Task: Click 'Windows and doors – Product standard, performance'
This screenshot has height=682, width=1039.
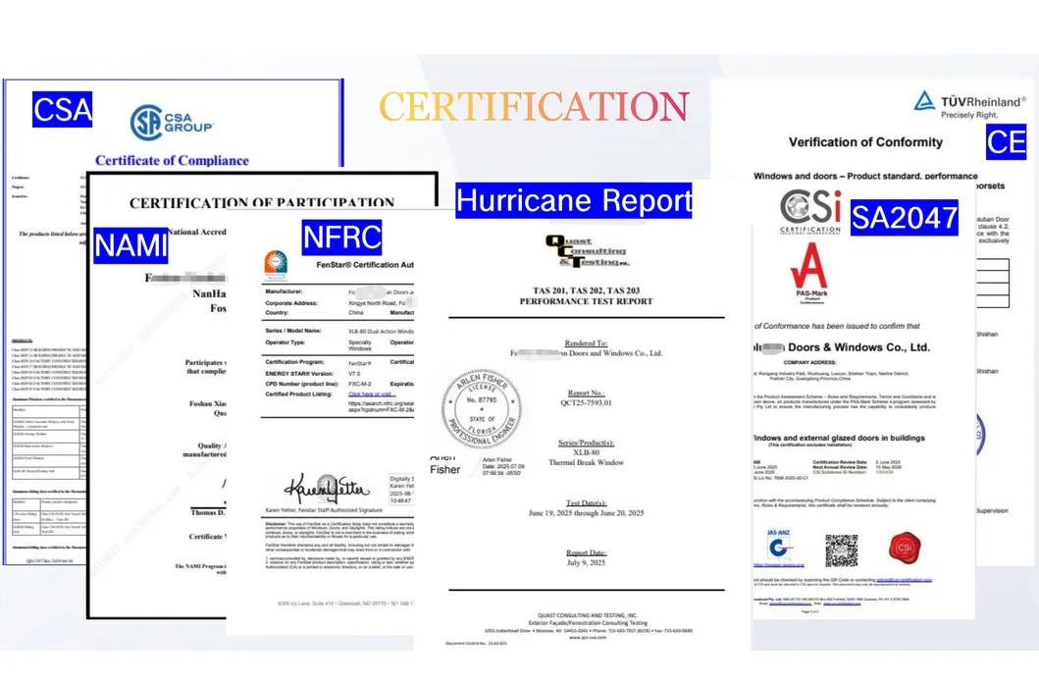Action: pos(865,177)
